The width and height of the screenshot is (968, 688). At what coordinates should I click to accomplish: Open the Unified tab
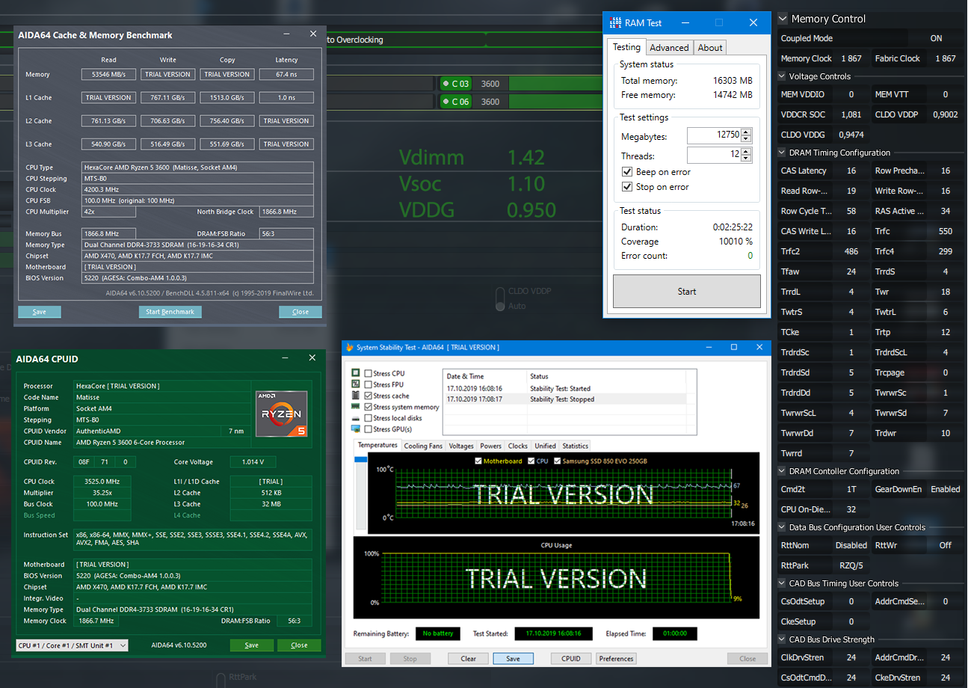[545, 446]
